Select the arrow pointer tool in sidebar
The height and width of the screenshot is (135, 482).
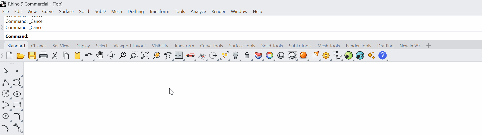point(6,71)
